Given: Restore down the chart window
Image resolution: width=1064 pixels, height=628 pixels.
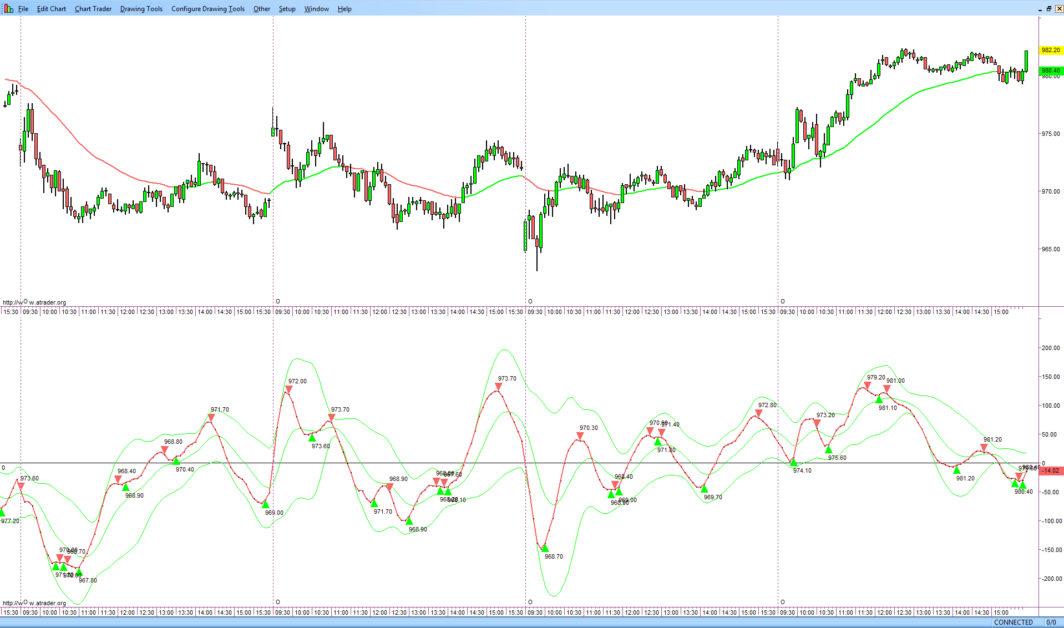Looking at the screenshot, I should click(1049, 9).
